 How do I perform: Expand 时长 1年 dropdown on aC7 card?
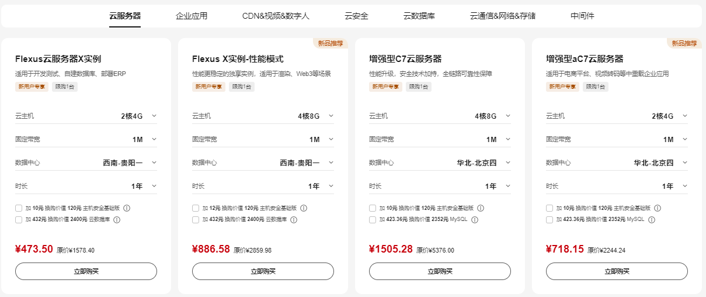[x=617, y=186]
